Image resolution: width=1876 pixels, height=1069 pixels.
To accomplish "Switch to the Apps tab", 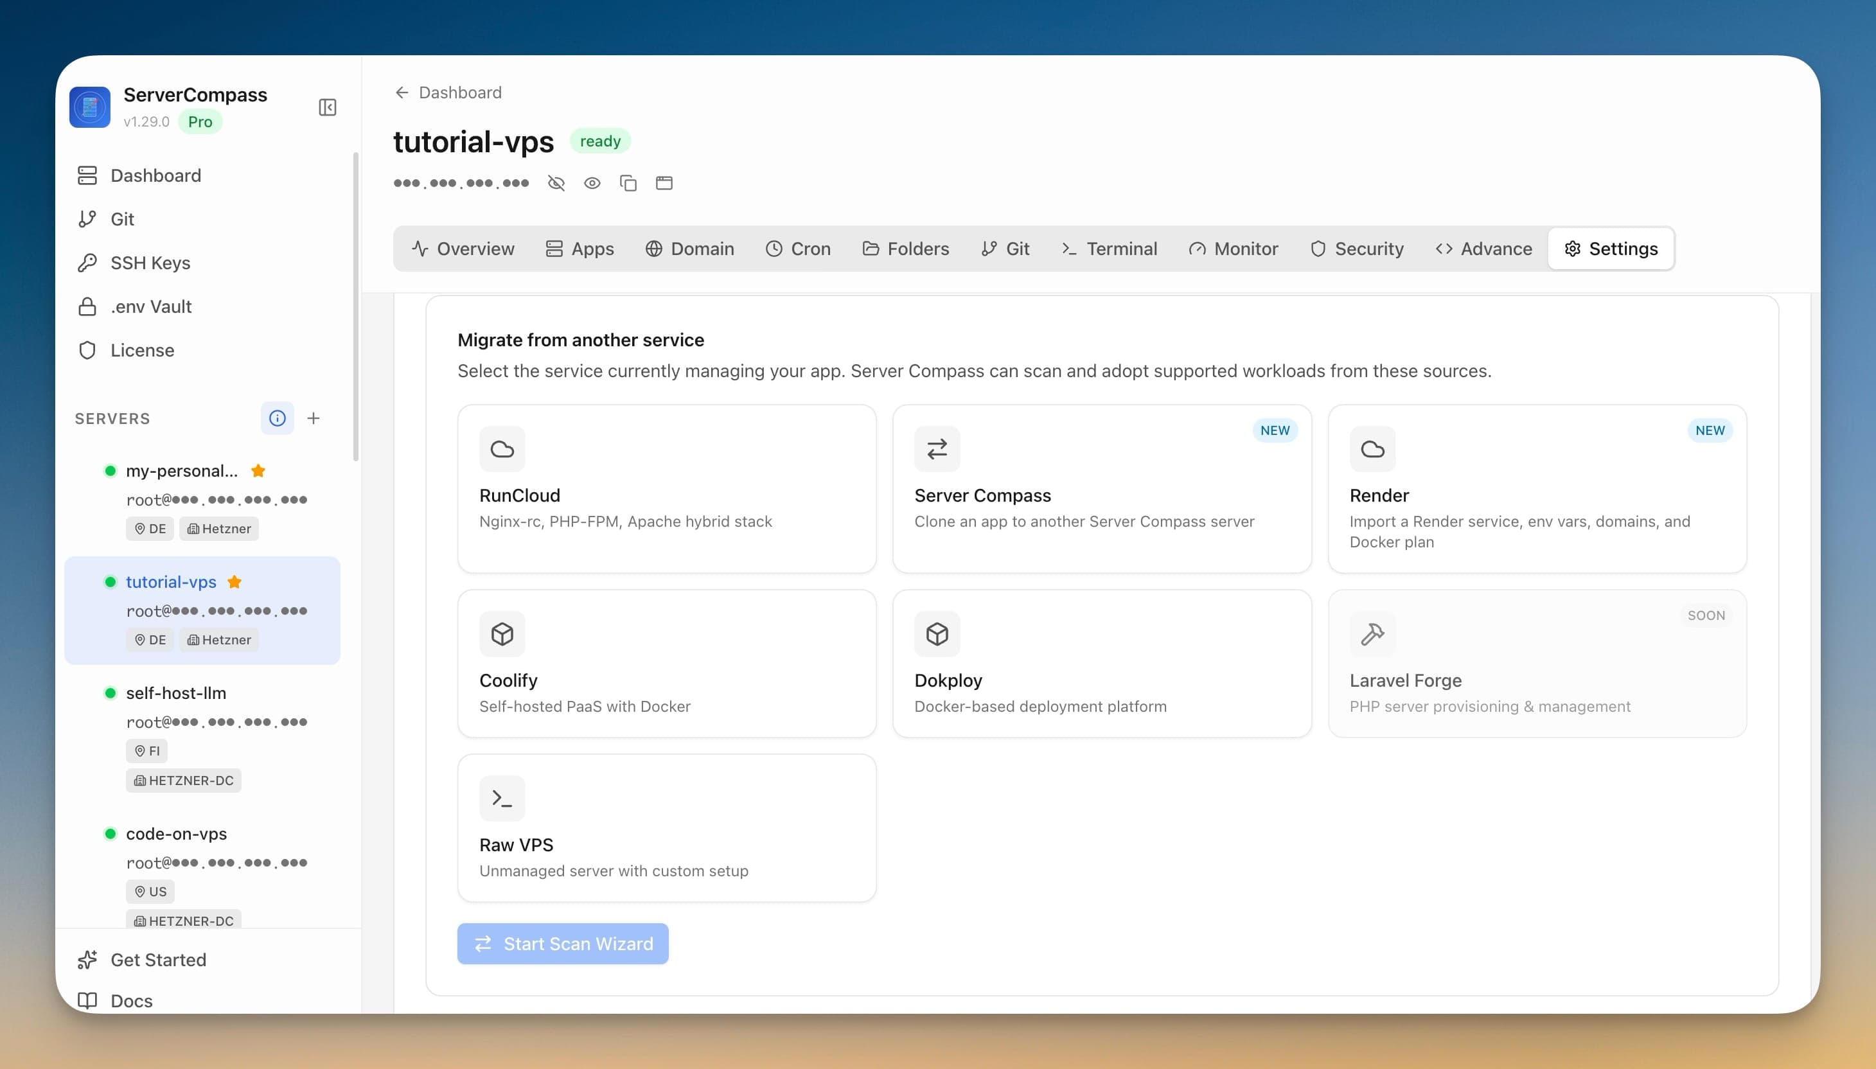I will click(x=580, y=249).
